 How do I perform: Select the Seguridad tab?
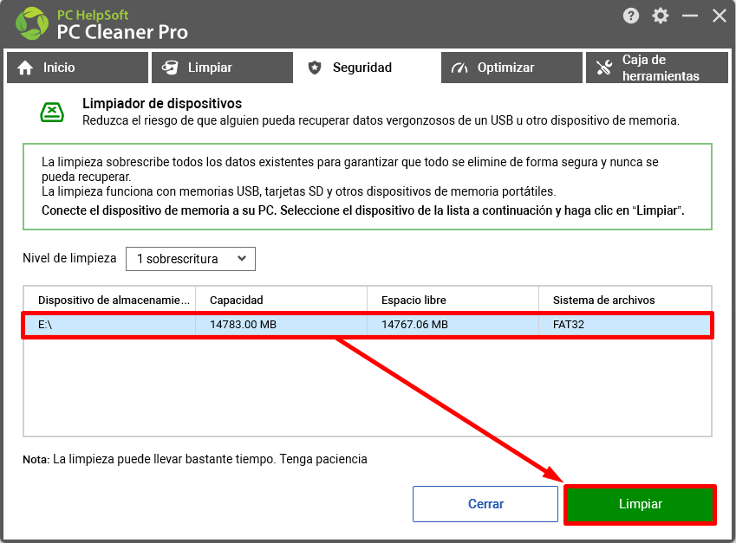(367, 68)
